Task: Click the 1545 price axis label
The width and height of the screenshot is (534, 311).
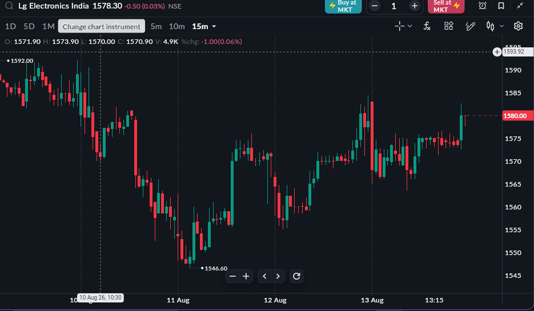Action: coord(513,275)
